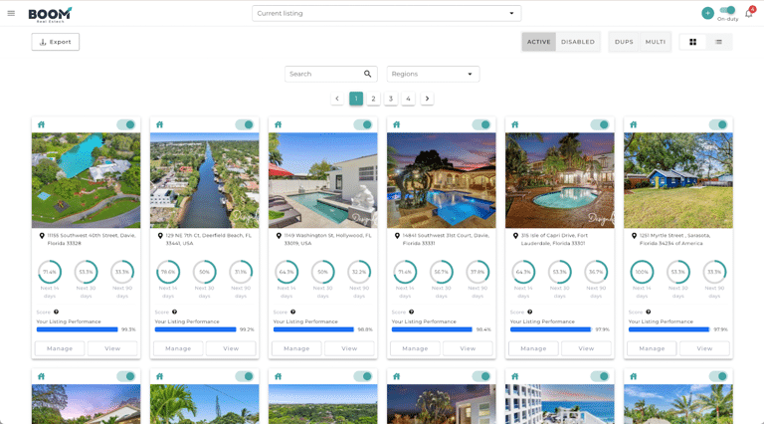
Task: Select the DISABLED listings tab
Action: pos(577,42)
